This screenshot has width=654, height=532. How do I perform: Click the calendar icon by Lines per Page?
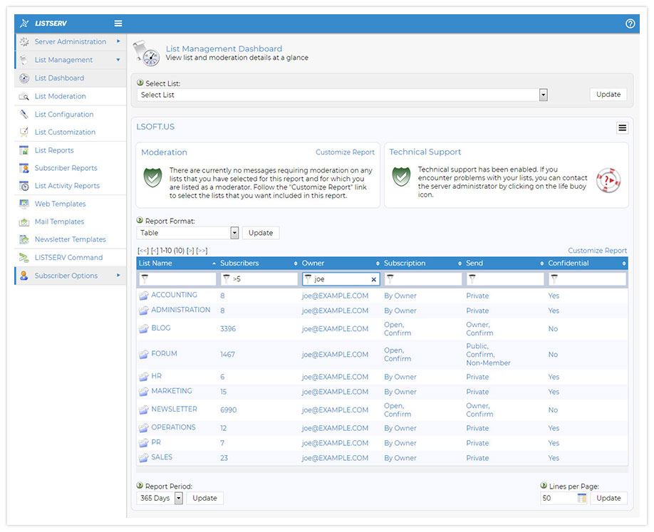click(x=582, y=498)
